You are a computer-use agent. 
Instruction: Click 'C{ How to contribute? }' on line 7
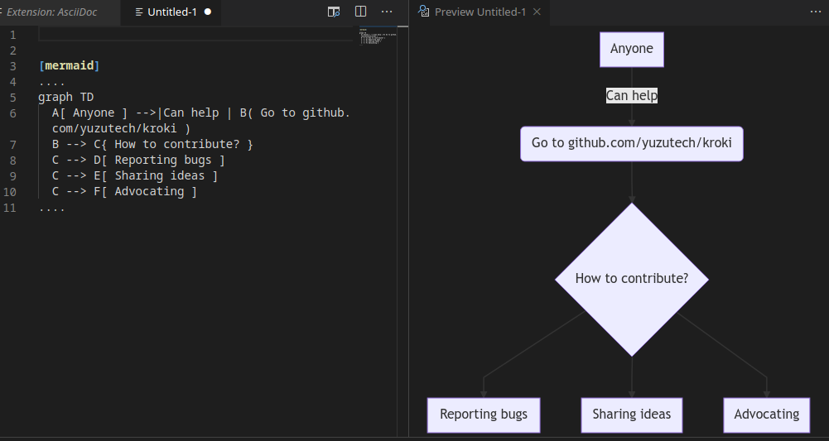click(x=173, y=144)
